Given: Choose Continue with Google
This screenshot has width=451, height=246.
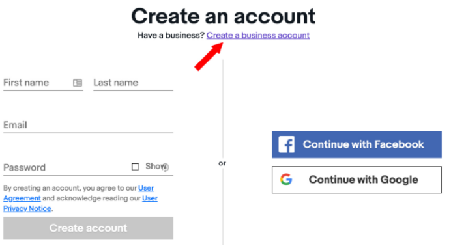Looking at the screenshot, I should (356, 180).
